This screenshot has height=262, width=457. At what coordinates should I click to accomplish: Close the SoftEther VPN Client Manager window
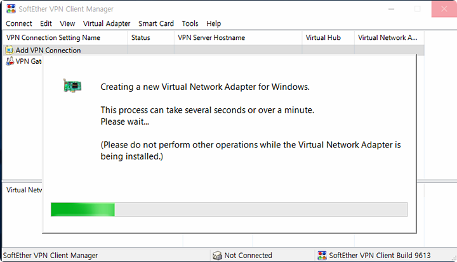tap(444, 9)
